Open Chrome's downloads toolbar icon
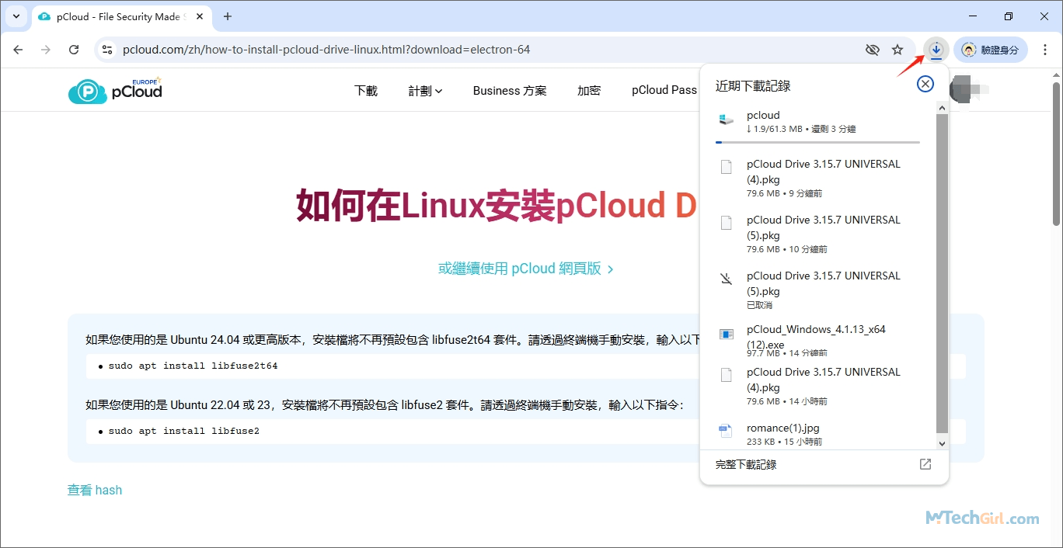 coord(936,50)
